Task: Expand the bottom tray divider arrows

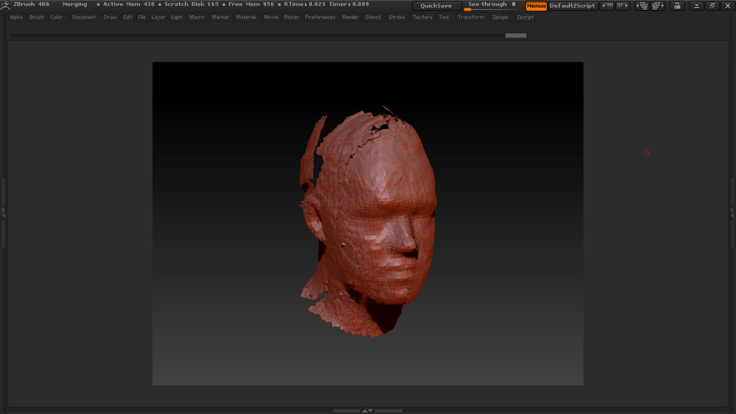Action: [x=367, y=411]
